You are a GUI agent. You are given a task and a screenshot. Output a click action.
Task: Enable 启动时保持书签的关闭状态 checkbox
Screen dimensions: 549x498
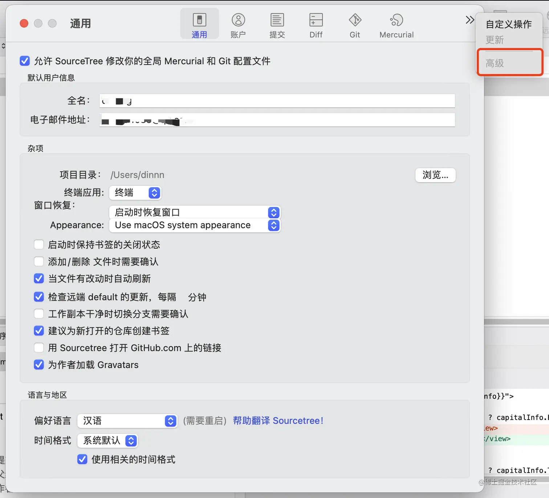[39, 245]
